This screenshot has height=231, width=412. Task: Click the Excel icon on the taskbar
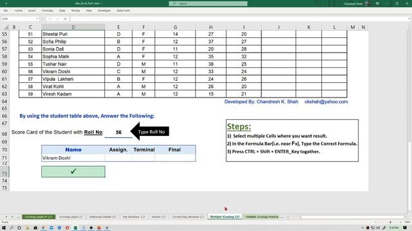[x=75, y=228]
